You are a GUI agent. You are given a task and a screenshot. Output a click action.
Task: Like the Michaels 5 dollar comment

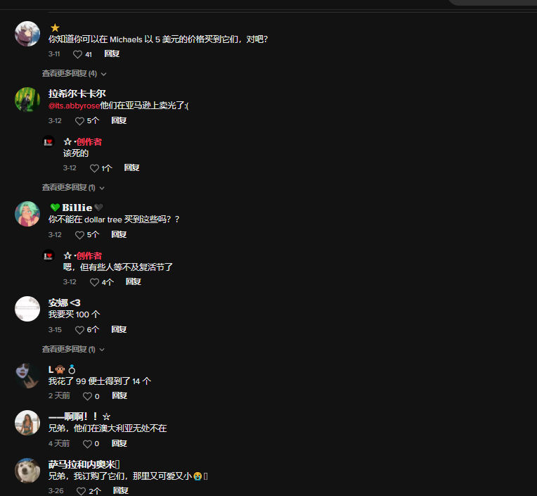78,54
